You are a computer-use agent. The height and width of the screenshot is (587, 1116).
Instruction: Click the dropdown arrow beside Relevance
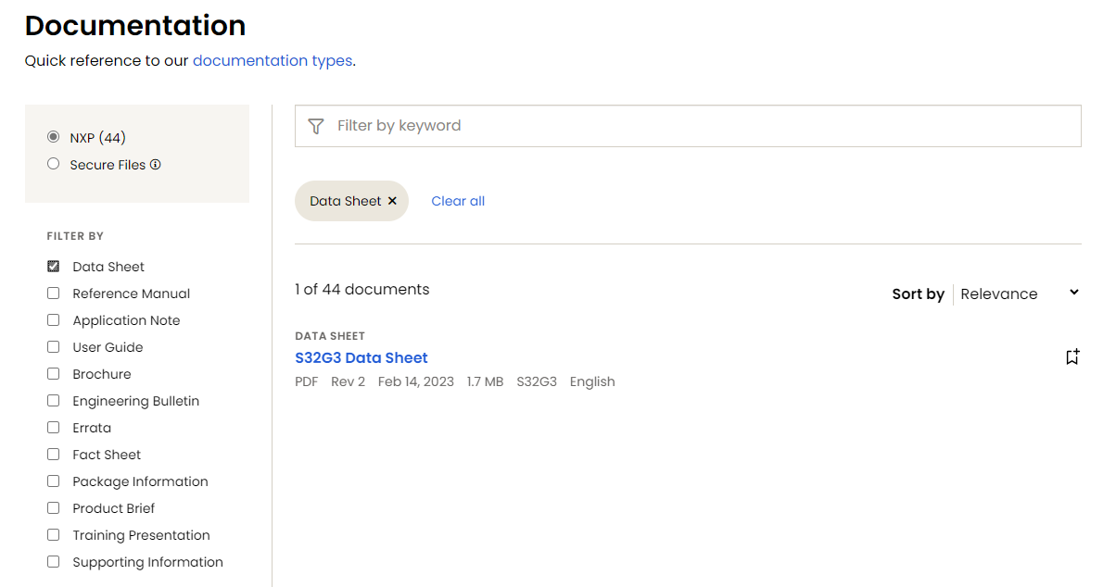[x=1074, y=293]
